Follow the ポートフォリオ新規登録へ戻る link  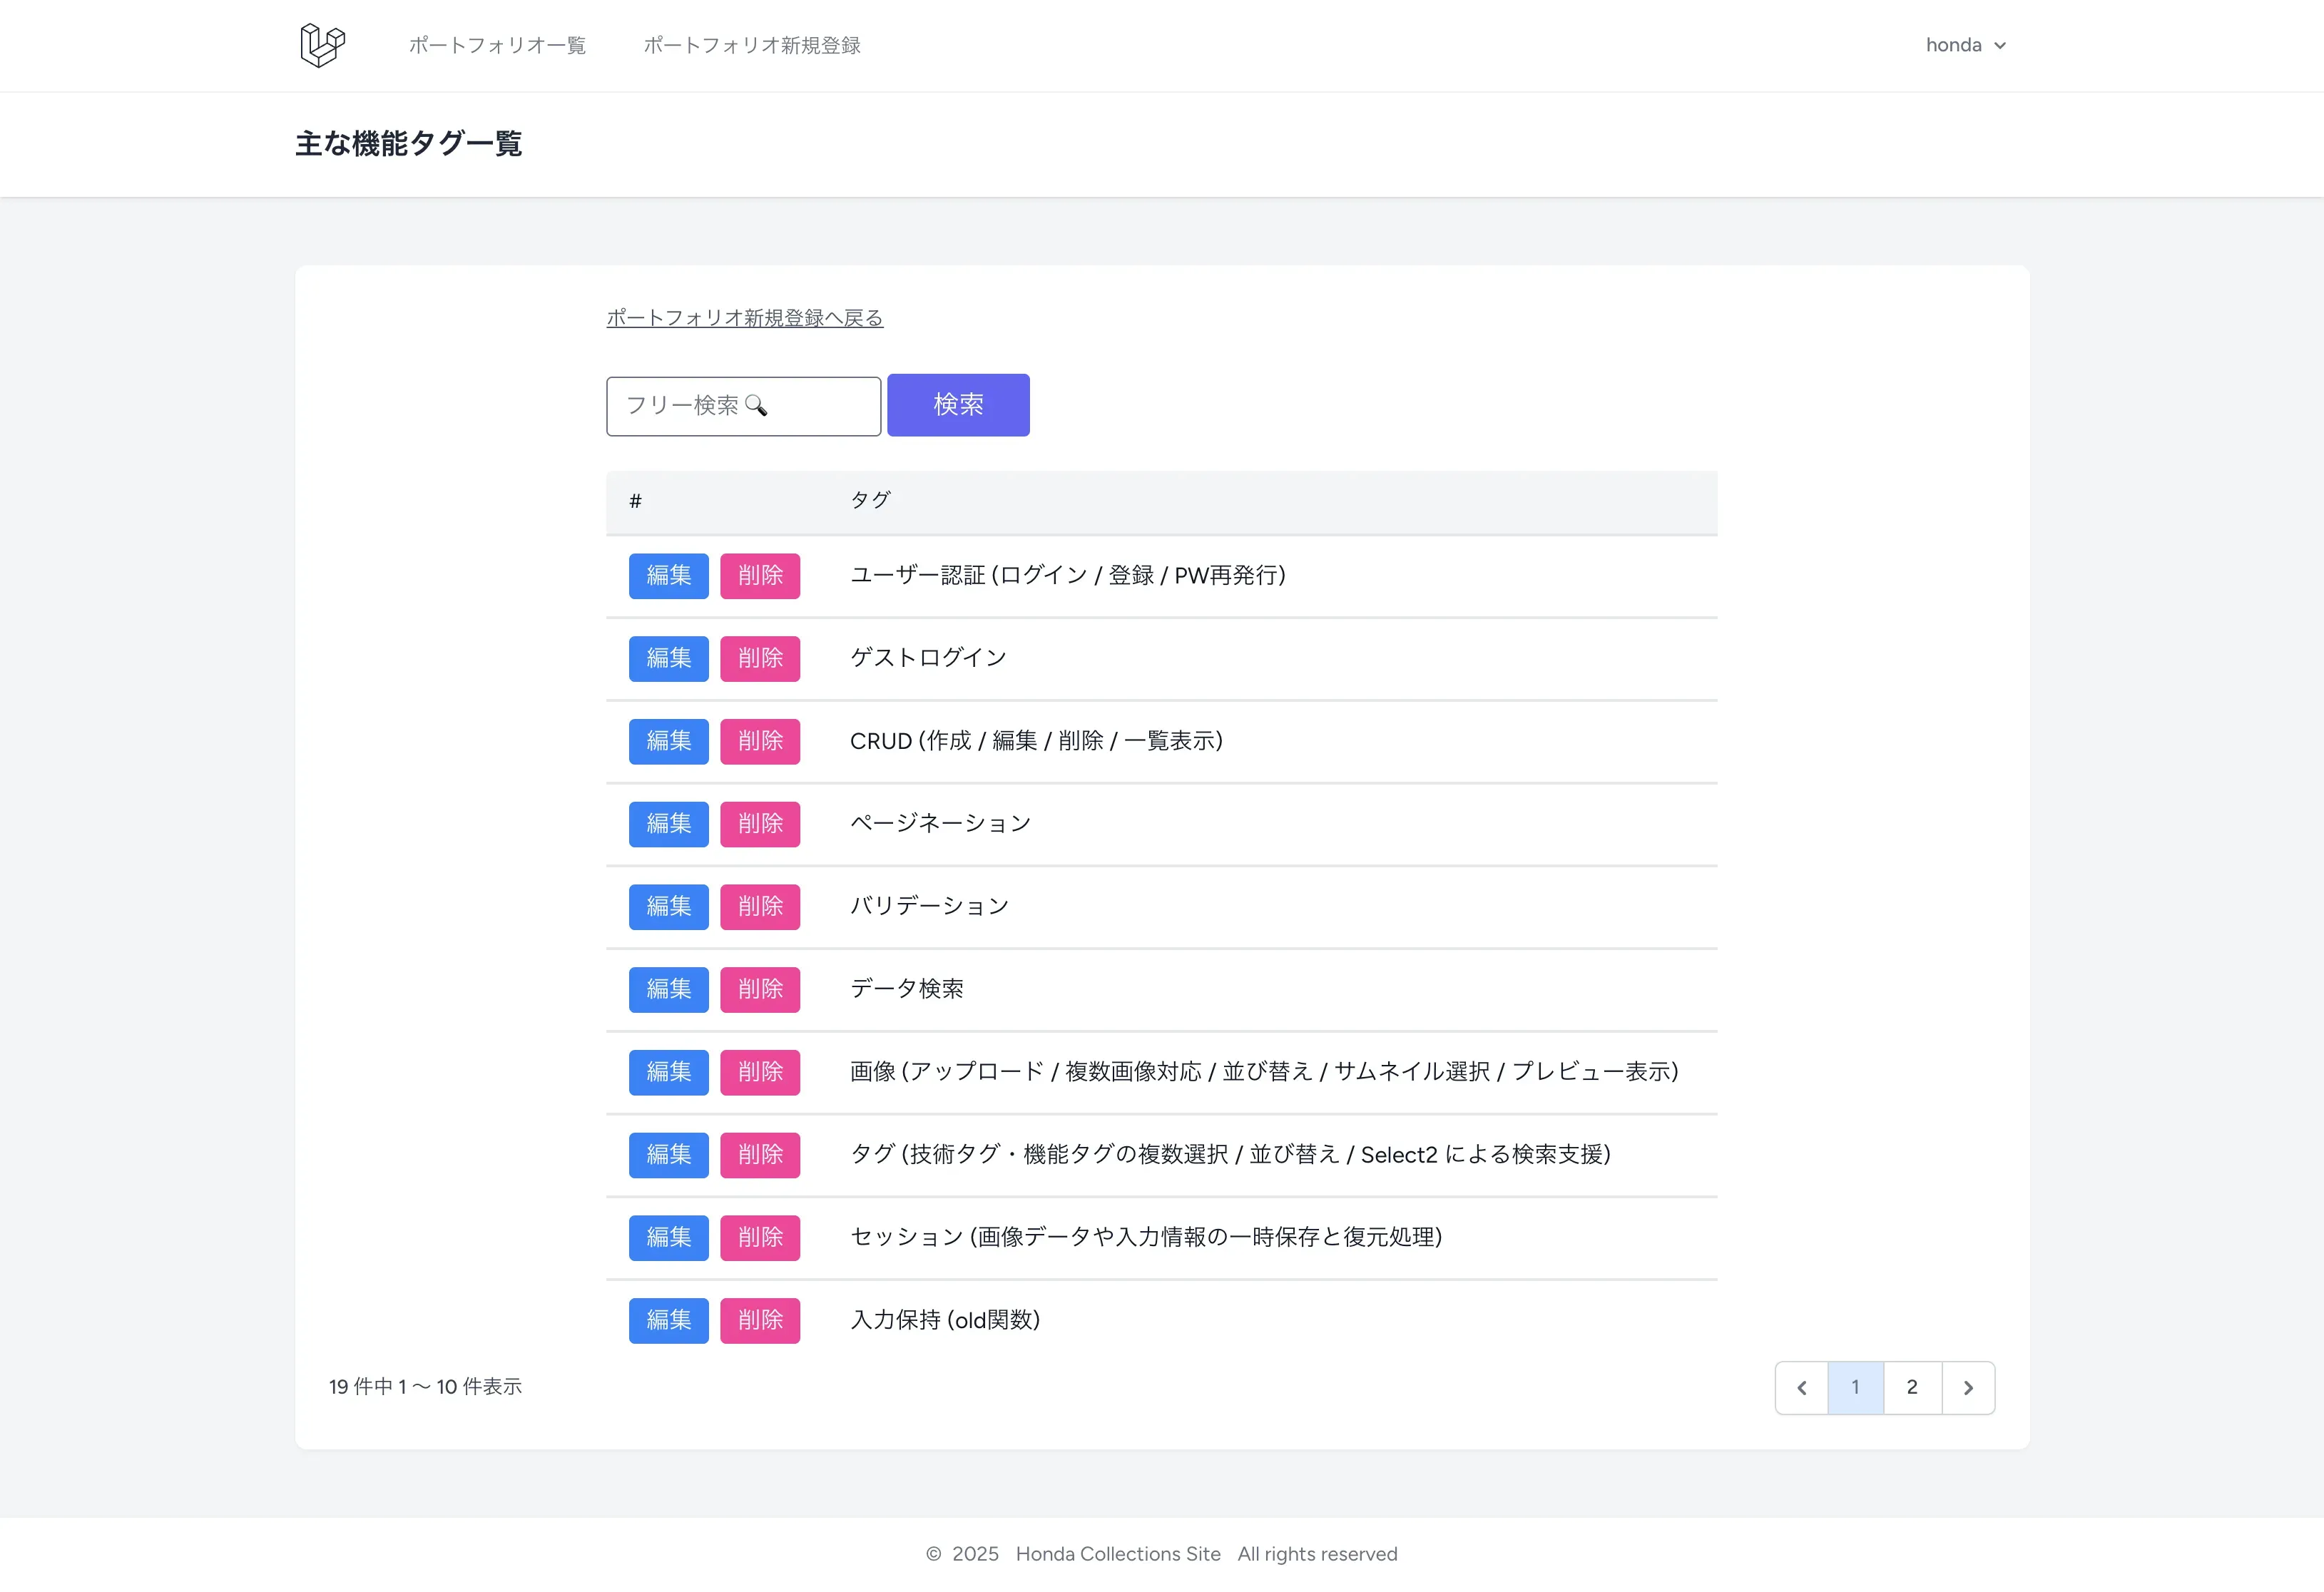[743, 317]
